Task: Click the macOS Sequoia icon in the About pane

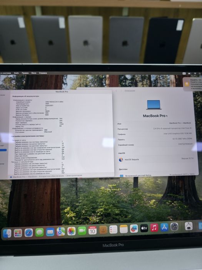Action: [121, 159]
